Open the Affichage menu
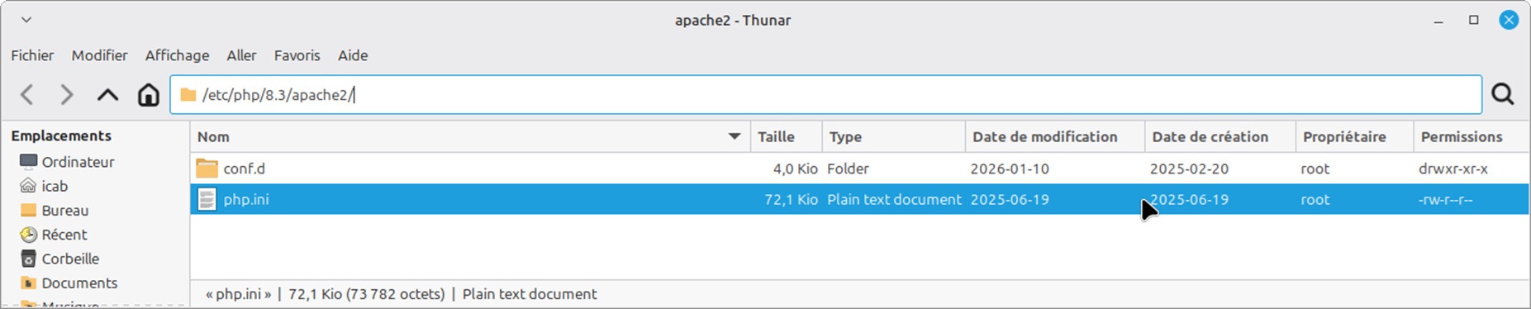1531x309 pixels. (177, 55)
